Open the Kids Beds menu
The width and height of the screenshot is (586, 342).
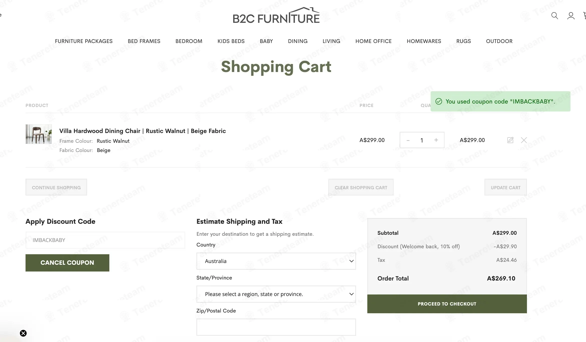click(231, 41)
